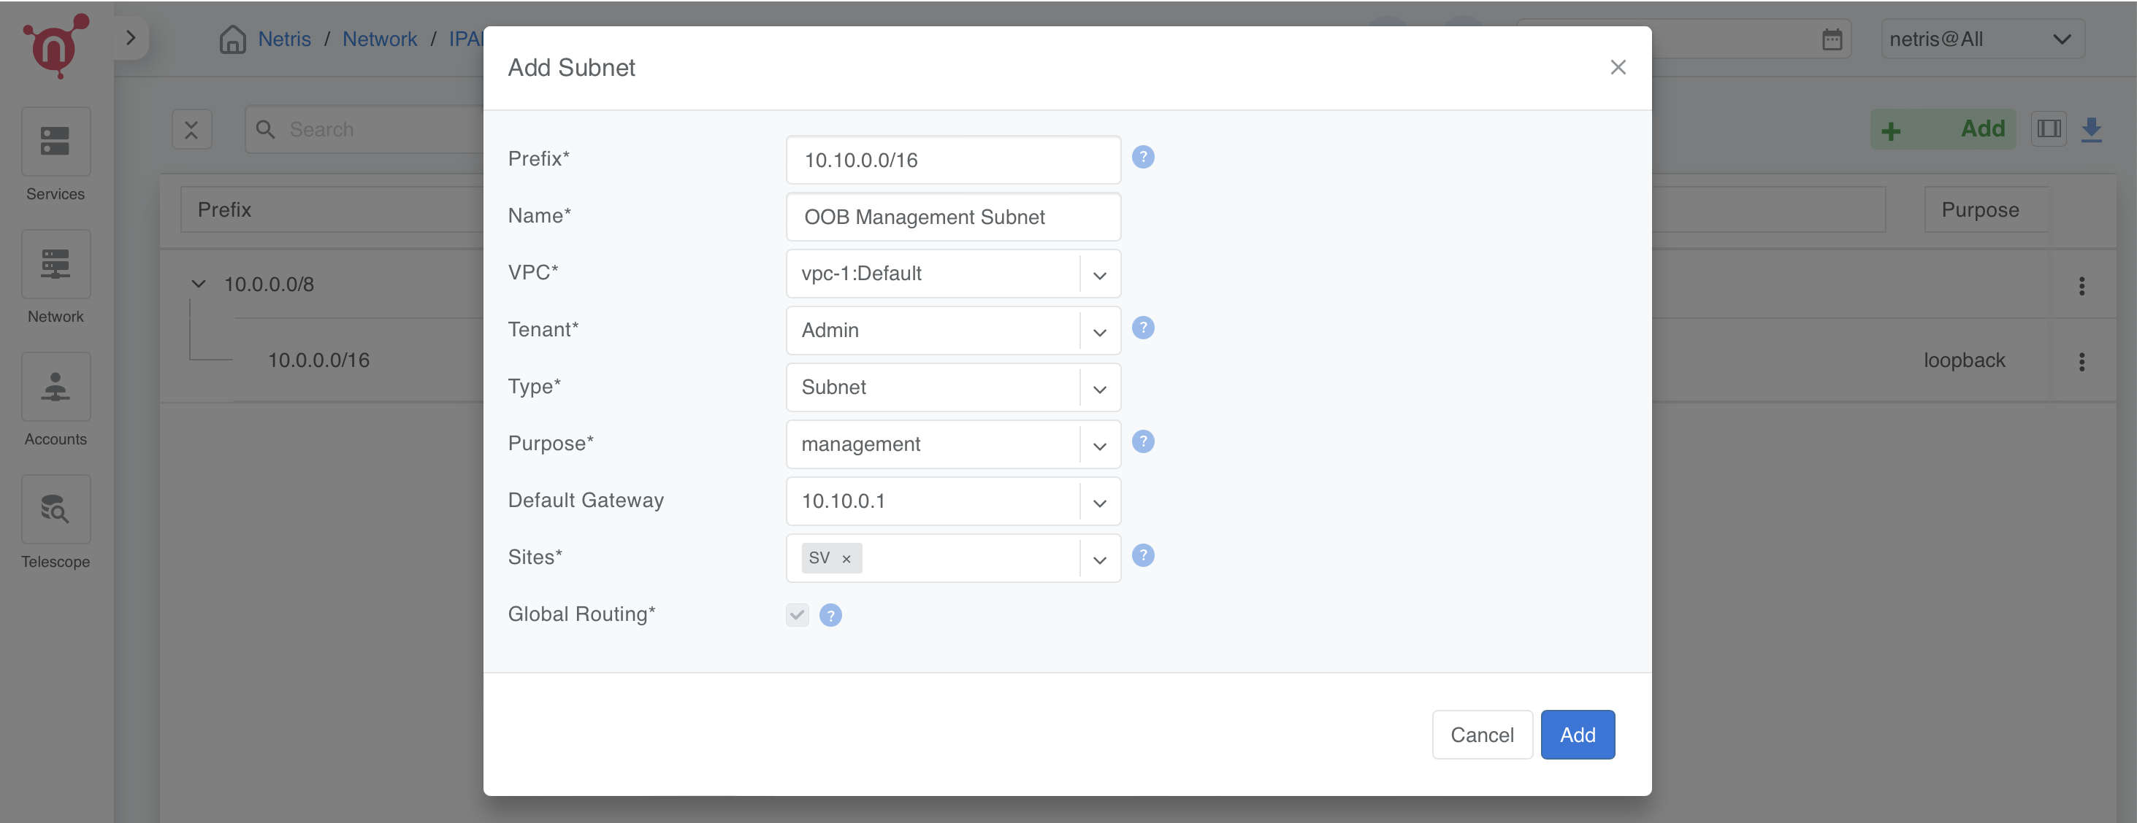
Task: Click the Network breadcrumb link
Action: tap(380, 38)
